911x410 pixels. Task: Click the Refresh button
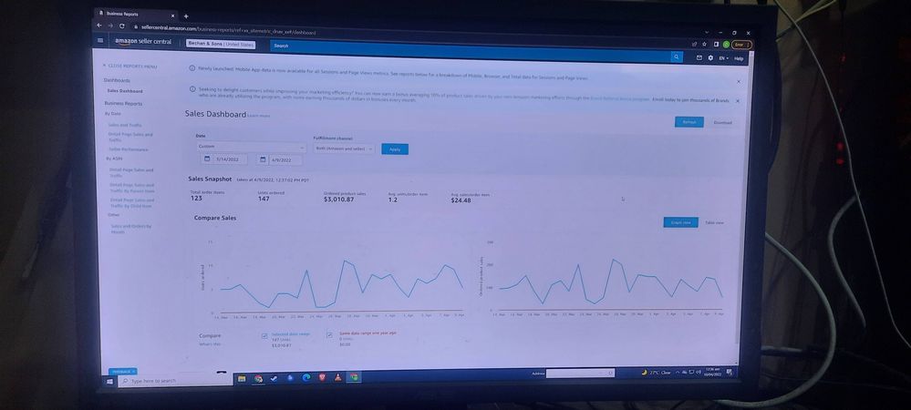coord(689,122)
